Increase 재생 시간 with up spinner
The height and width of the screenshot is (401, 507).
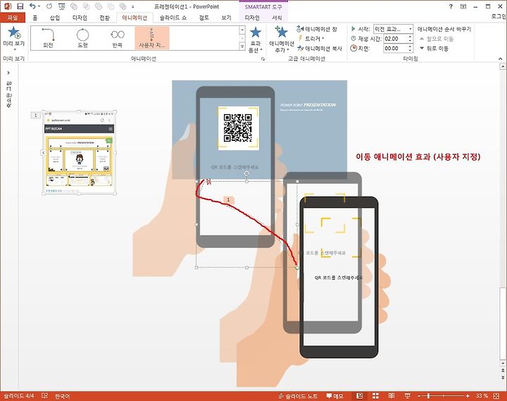click(410, 37)
